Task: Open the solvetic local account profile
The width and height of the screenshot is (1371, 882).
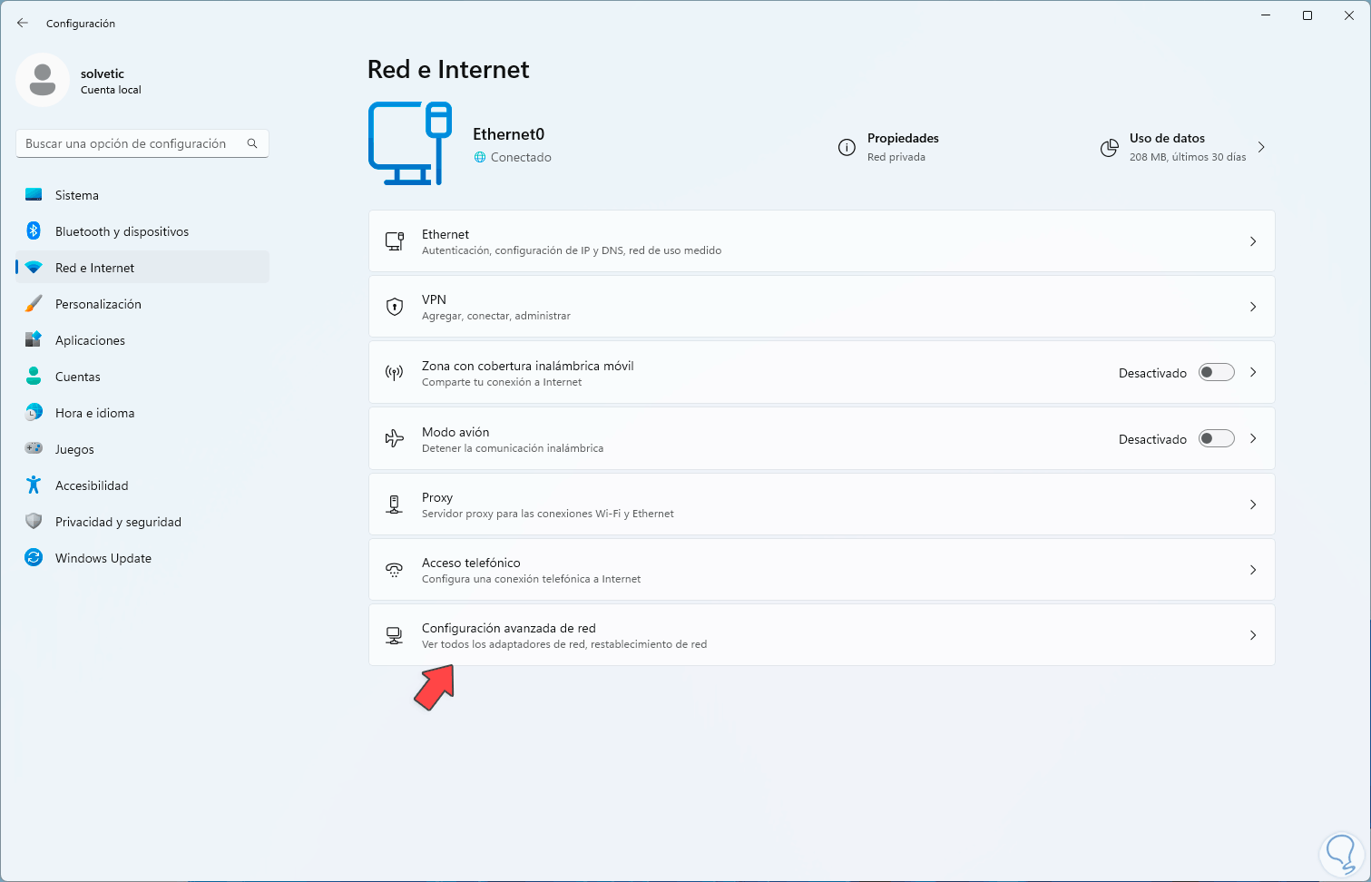Action: tap(79, 80)
